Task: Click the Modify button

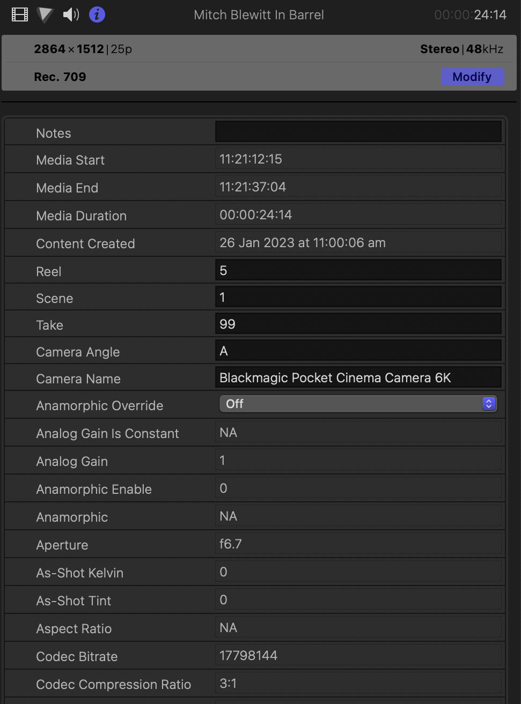Action: (x=472, y=77)
